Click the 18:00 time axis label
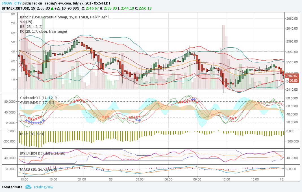This screenshot has height=192, width=302. (x=53, y=179)
